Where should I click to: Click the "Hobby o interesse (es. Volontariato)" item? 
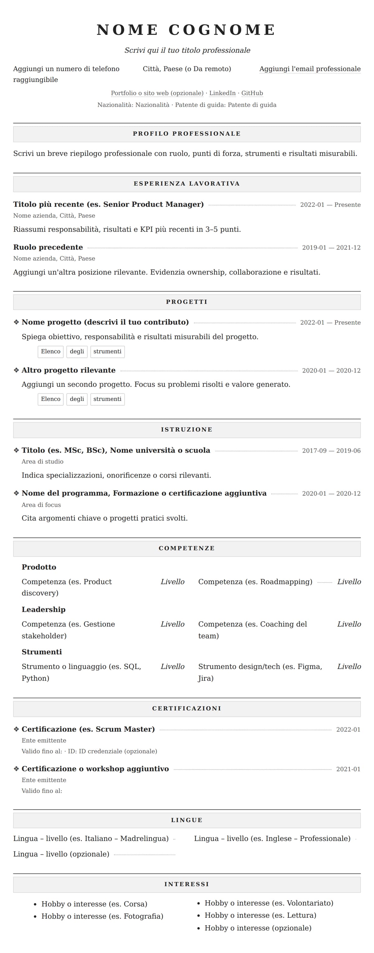point(269,903)
